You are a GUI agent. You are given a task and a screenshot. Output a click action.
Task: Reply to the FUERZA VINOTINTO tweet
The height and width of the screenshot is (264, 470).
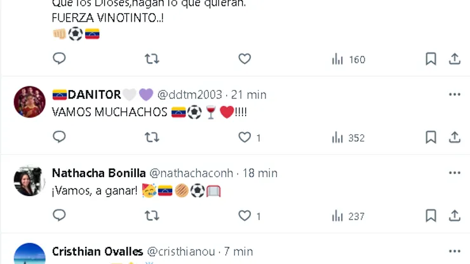click(59, 59)
